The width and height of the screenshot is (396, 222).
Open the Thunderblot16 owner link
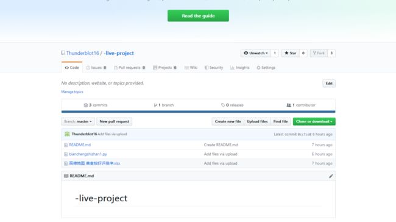click(82, 53)
